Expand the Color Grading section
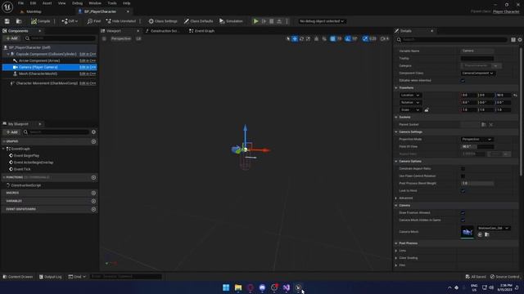The image size is (524, 294). [x=396, y=258]
